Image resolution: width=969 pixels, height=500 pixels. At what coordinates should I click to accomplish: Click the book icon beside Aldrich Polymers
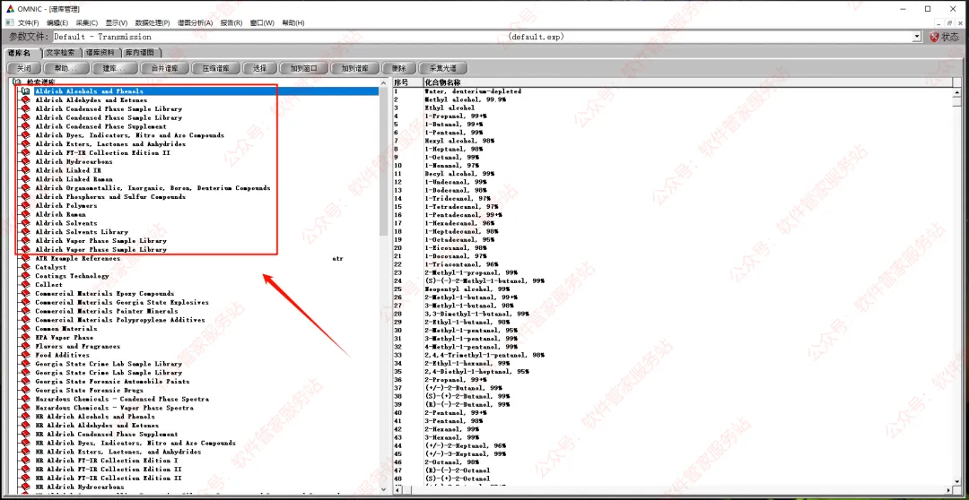25,205
